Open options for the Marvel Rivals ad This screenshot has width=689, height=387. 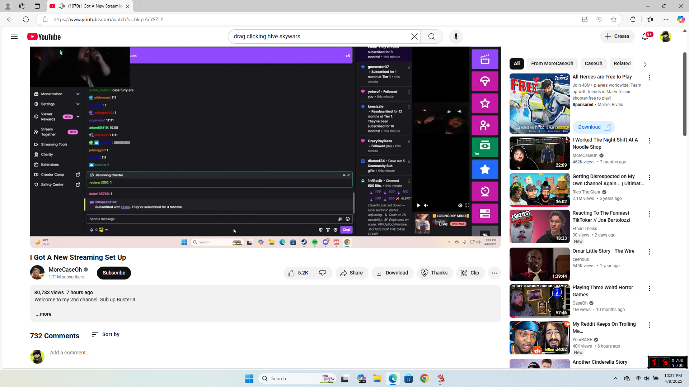point(650,78)
